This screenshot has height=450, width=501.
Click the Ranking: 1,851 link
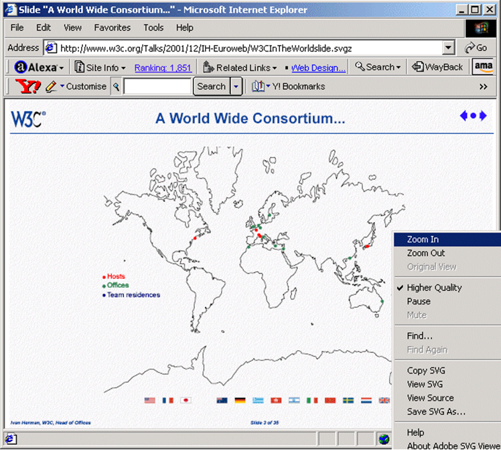click(163, 68)
